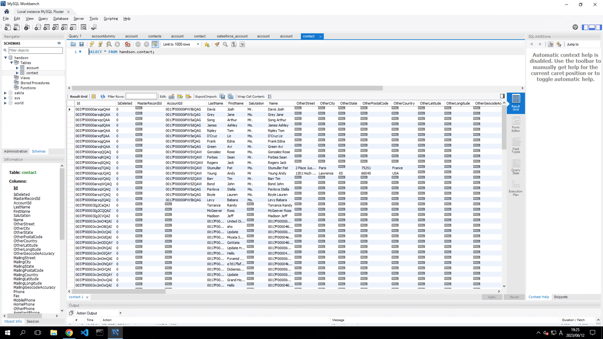Switch to the Administration tab in Navigator
Viewport: 603px width, 339px height.
pyautogui.click(x=16, y=151)
